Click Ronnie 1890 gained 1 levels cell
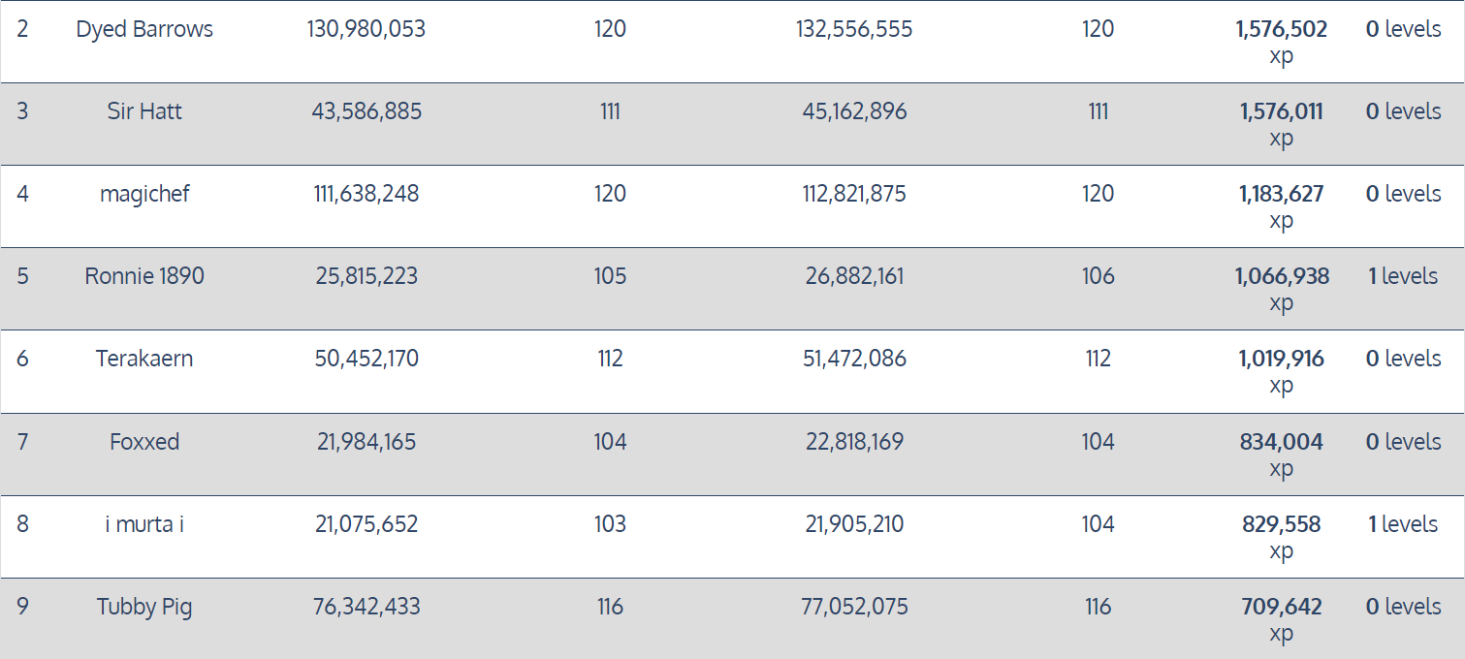 pos(1403,276)
